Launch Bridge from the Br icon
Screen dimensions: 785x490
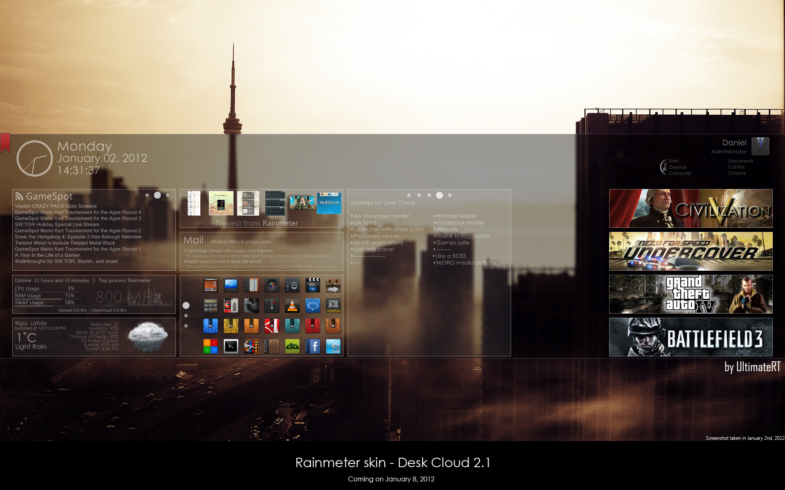click(333, 326)
